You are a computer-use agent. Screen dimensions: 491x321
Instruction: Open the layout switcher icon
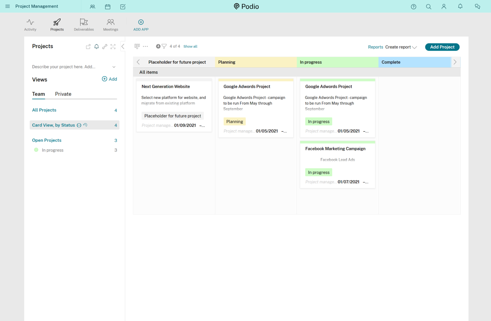click(137, 46)
